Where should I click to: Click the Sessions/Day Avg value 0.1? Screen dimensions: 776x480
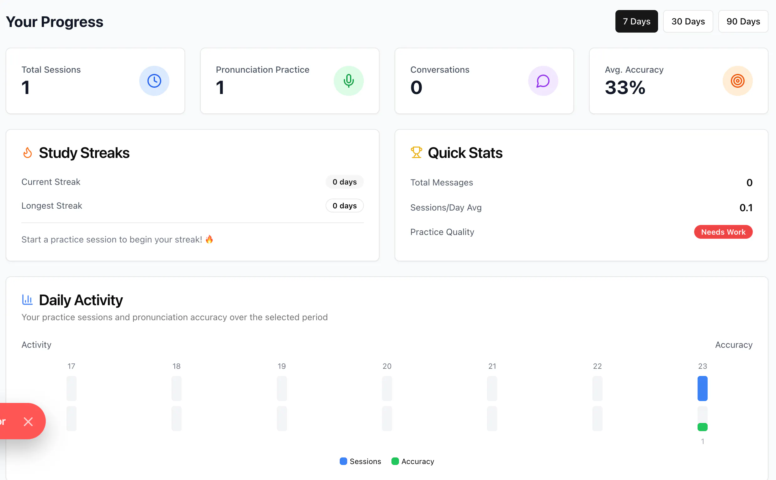[x=746, y=208]
